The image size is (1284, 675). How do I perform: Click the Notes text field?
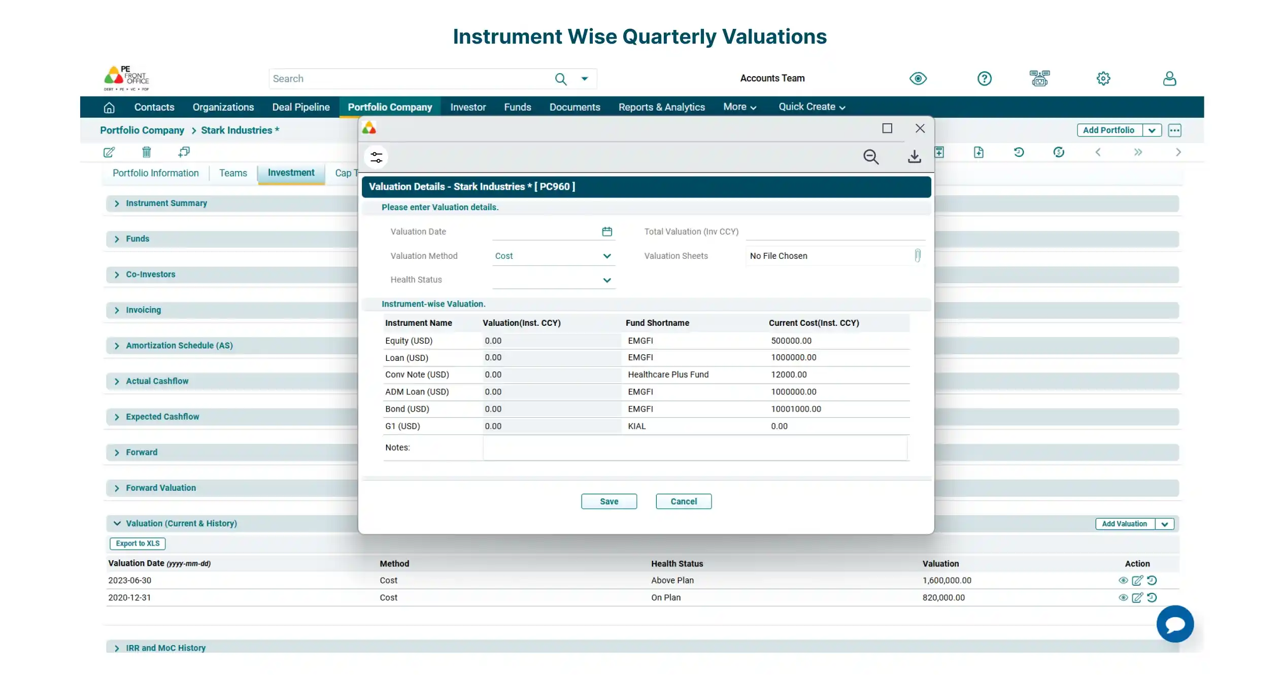[x=695, y=448]
